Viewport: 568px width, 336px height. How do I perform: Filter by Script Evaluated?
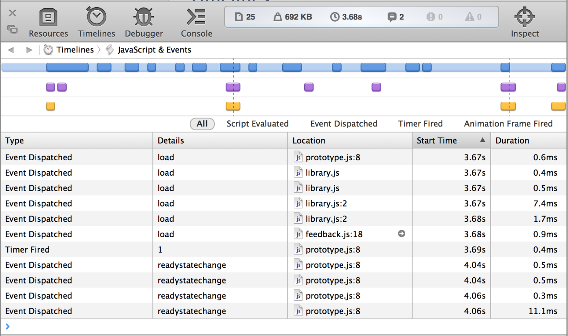pos(257,124)
